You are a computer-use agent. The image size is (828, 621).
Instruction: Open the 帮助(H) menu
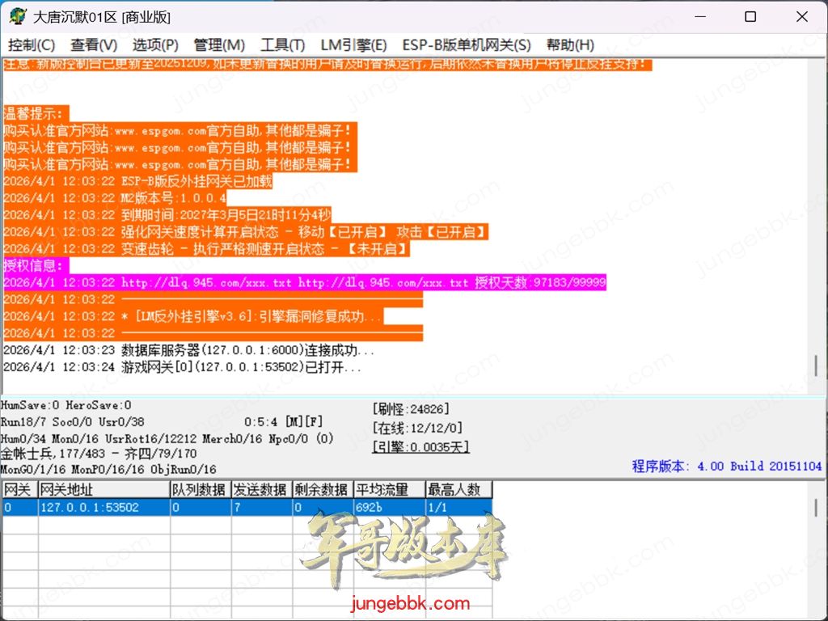[570, 45]
